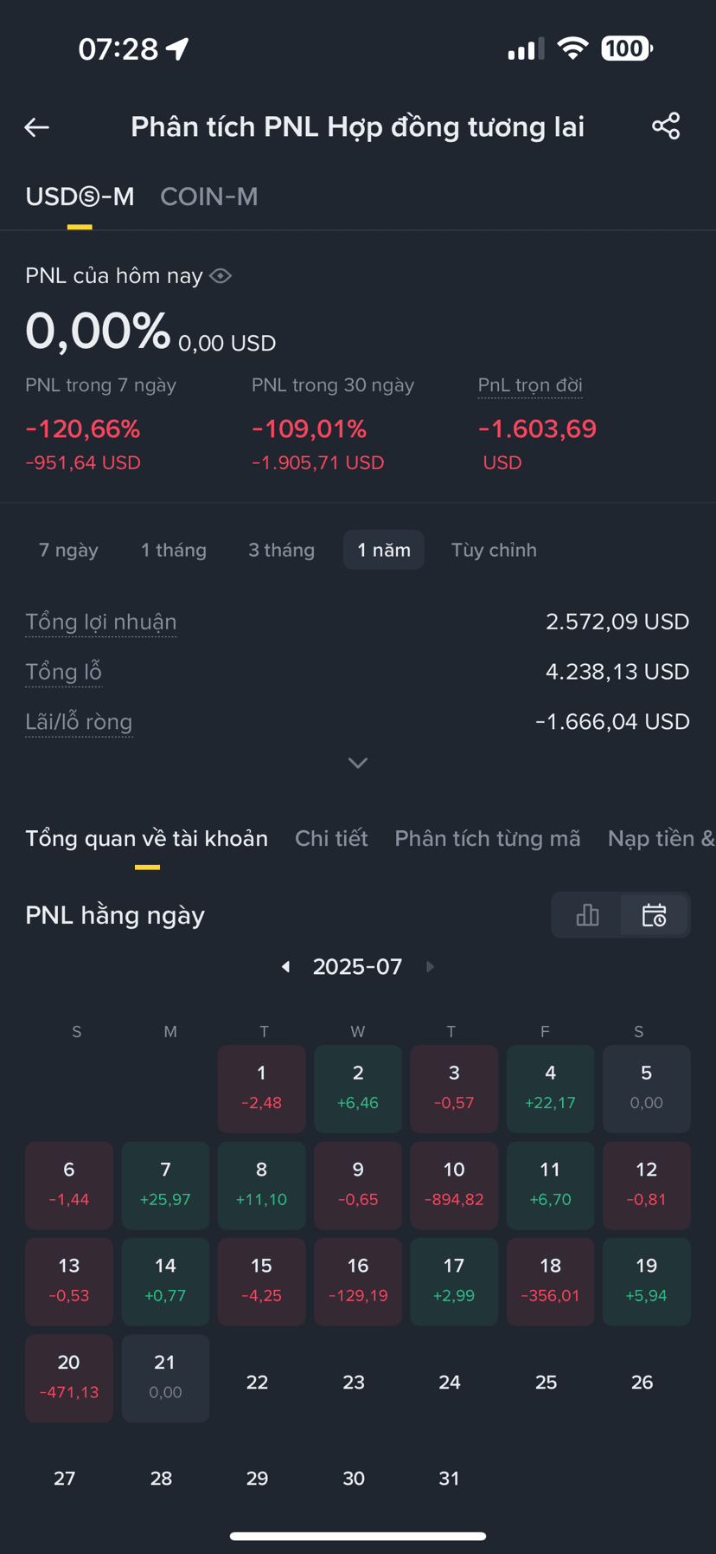
Task: Tap the Lãi/lỗ ròng label
Action: 79,721
